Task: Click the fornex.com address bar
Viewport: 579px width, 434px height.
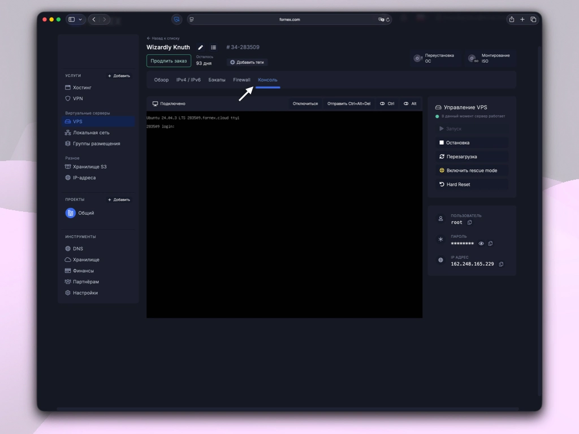Action: pos(289,19)
